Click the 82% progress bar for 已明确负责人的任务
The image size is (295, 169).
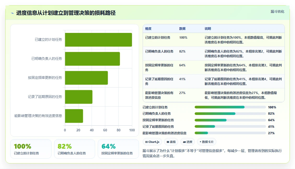point(230,114)
